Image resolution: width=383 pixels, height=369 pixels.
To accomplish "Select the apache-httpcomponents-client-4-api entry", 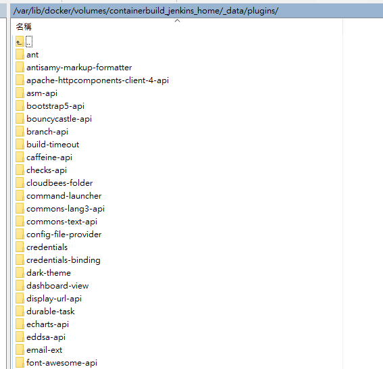I will [x=97, y=80].
